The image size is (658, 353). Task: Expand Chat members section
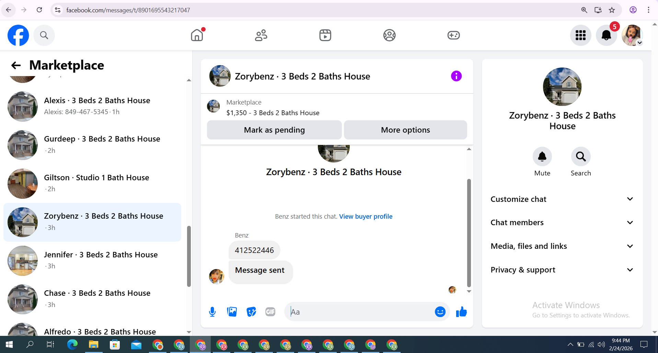[562, 223]
